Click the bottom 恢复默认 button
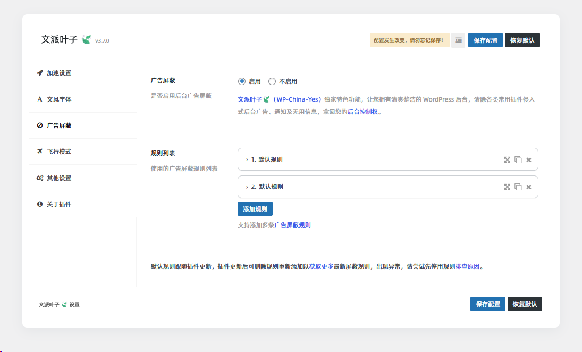Image resolution: width=582 pixels, height=352 pixels. click(525, 304)
